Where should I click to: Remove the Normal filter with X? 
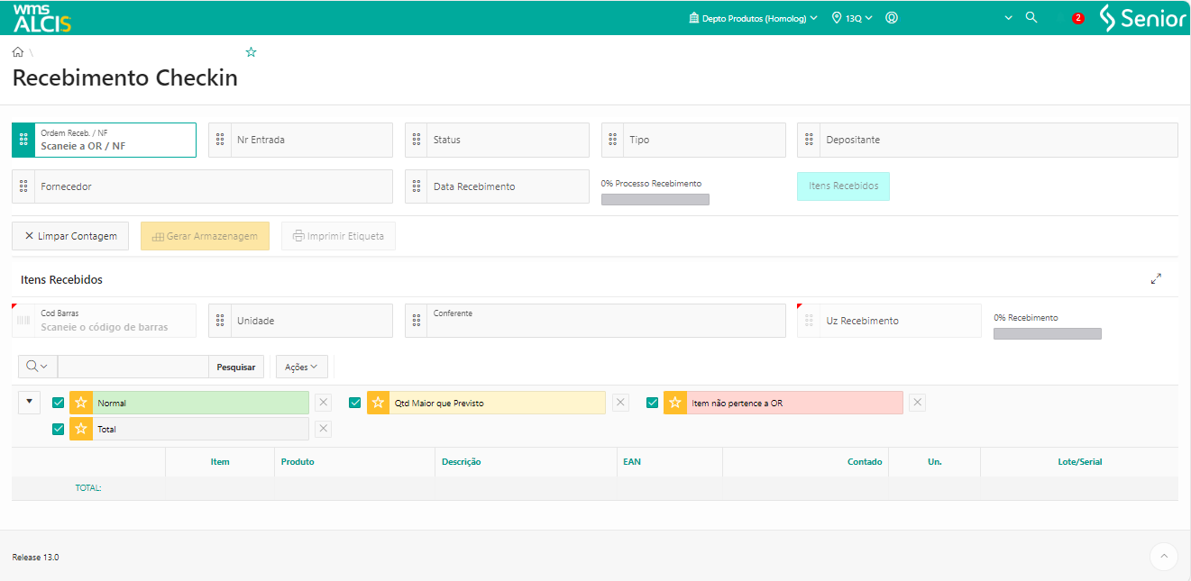point(324,403)
